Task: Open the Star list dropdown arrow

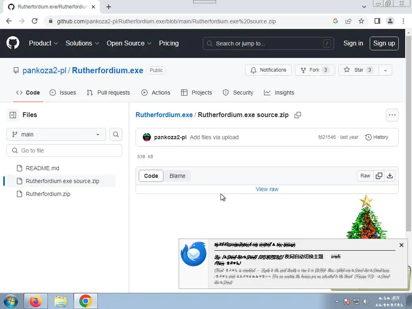Action: (x=385, y=70)
